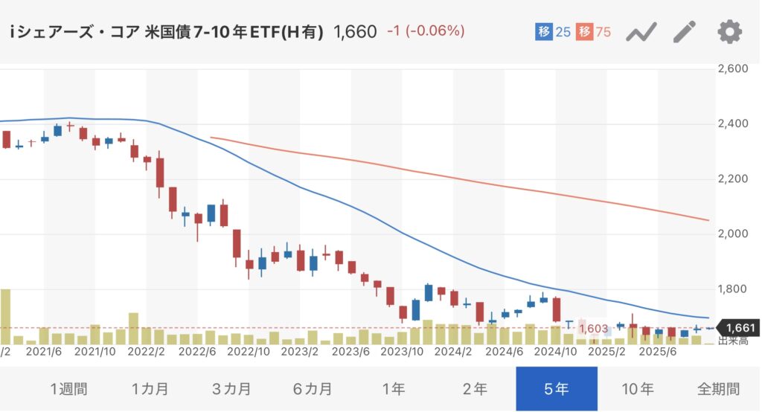The height and width of the screenshot is (412, 762).
Task: Click the 1,603 low price marker
Action: tap(594, 328)
